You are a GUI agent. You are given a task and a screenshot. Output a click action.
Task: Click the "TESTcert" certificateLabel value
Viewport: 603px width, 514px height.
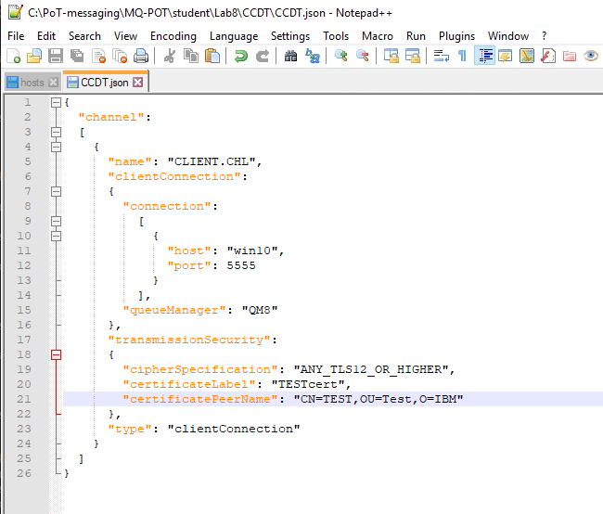[x=308, y=384]
